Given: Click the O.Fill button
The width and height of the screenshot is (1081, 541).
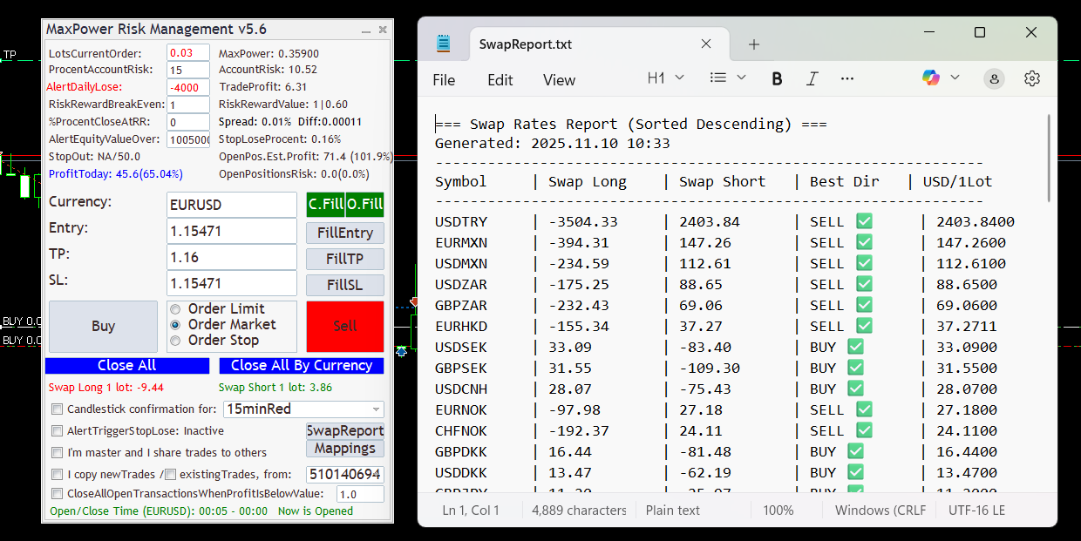Looking at the screenshot, I should click(365, 205).
